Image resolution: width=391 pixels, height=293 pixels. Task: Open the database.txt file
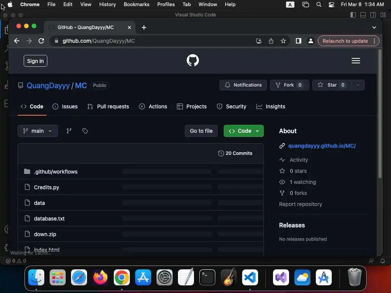tap(49, 219)
